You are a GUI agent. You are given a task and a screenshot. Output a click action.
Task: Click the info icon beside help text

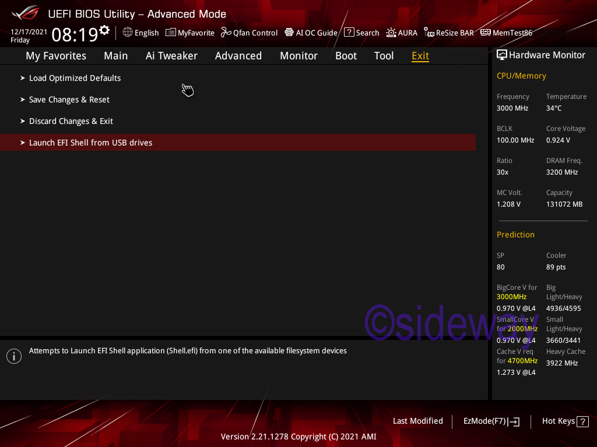click(x=14, y=356)
